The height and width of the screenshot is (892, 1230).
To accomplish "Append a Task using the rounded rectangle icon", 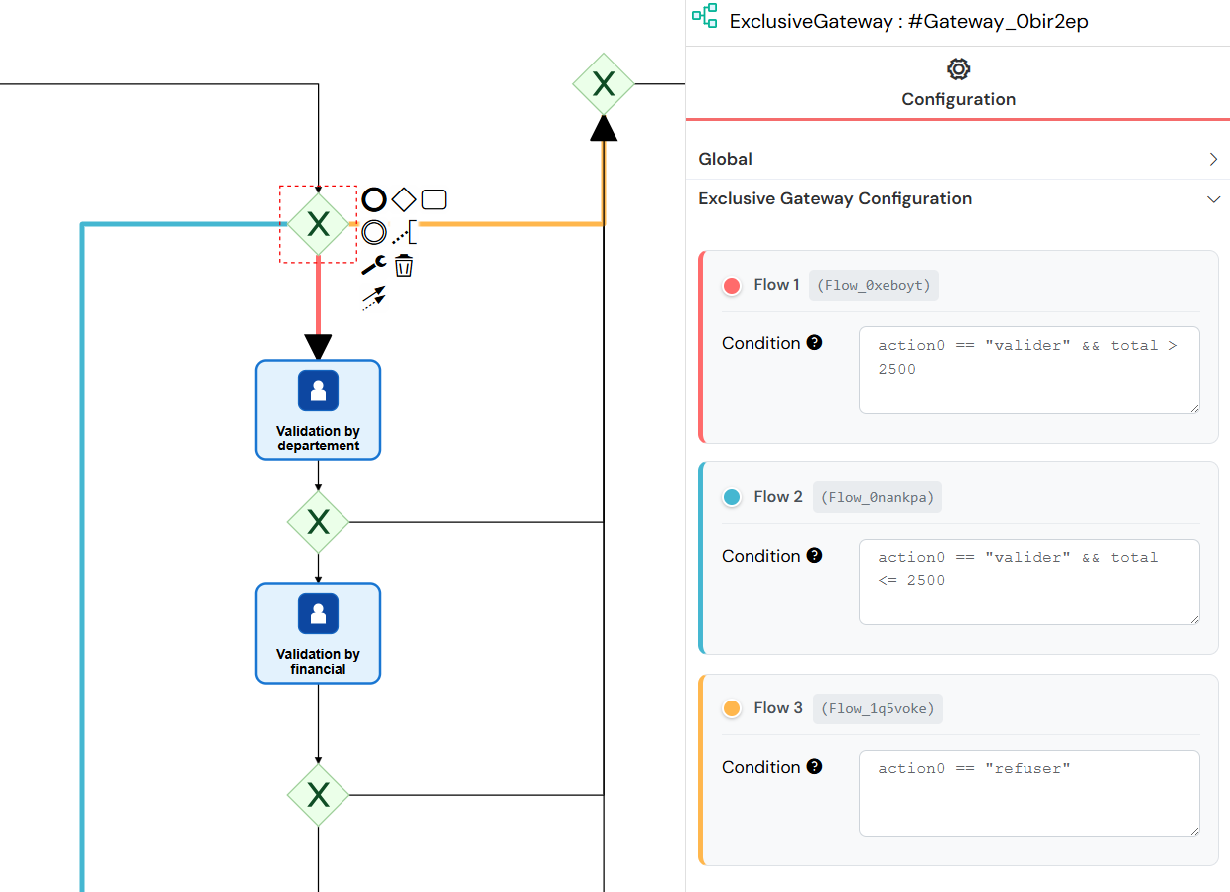I will pyautogui.click(x=434, y=198).
